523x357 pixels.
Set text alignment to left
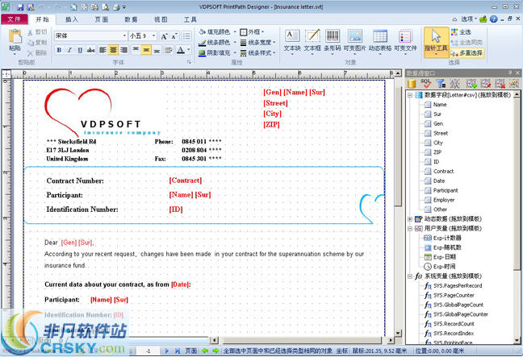[103, 50]
